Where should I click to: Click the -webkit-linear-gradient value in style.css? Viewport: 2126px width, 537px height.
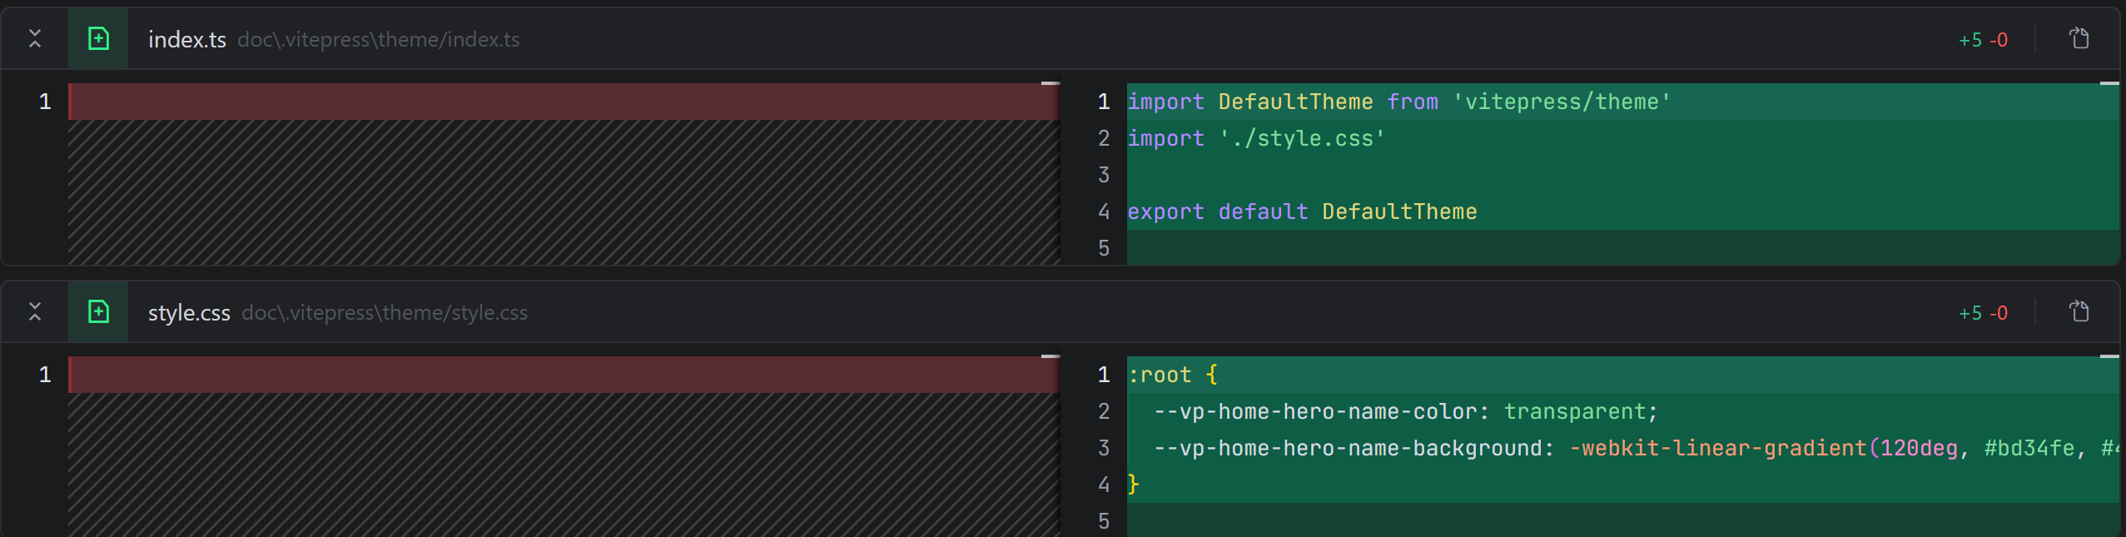click(1718, 448)
